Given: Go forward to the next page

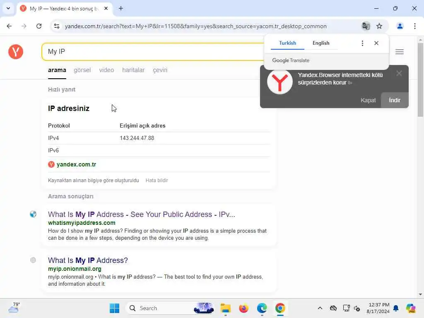Looking at the screenshot, I should 24,26.
